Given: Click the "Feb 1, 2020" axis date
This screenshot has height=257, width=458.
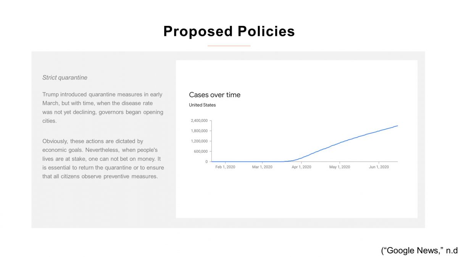Looking at the screenshot, I should 225,167.
